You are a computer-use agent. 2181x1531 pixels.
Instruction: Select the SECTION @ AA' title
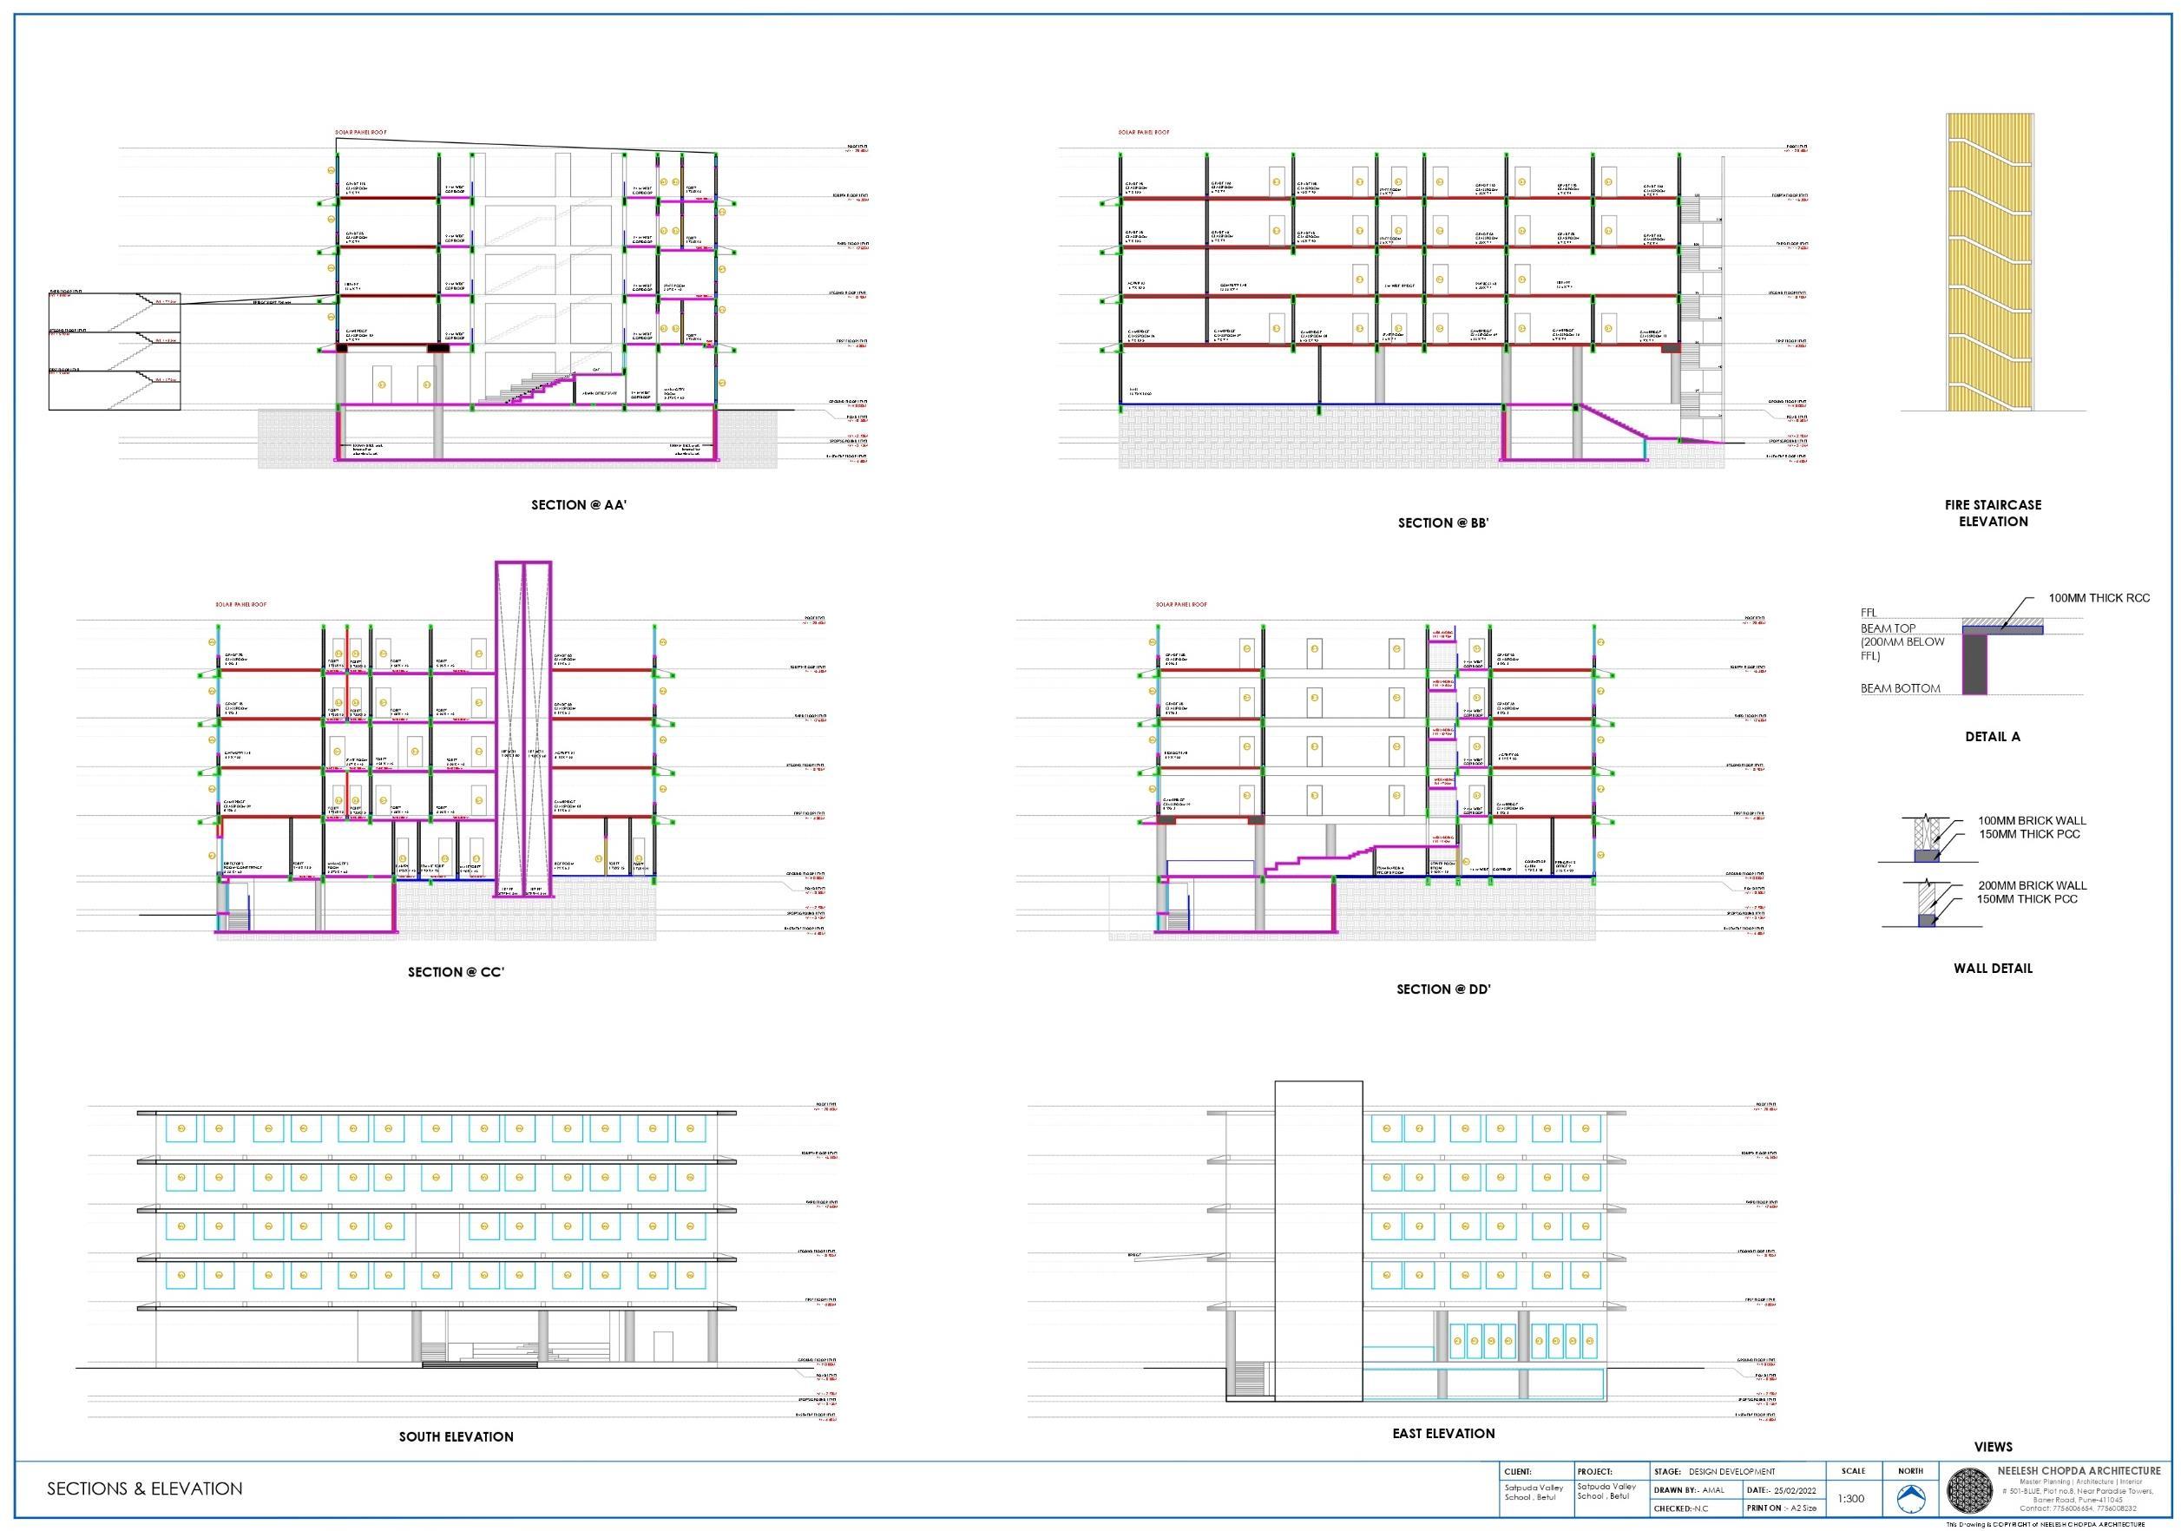point(579,505)
